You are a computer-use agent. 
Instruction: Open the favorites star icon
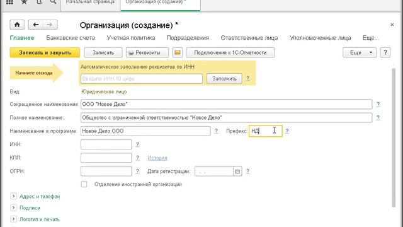click(x=24, y=2)
